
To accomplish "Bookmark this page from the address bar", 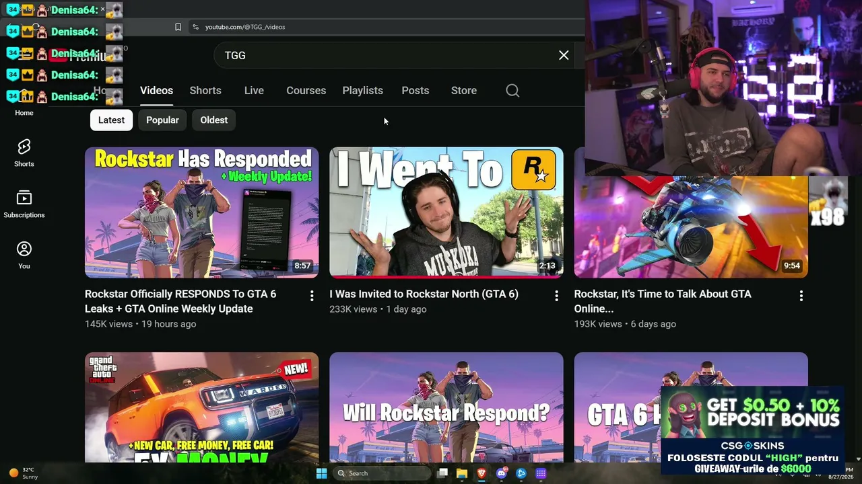I will click(178, 27).
